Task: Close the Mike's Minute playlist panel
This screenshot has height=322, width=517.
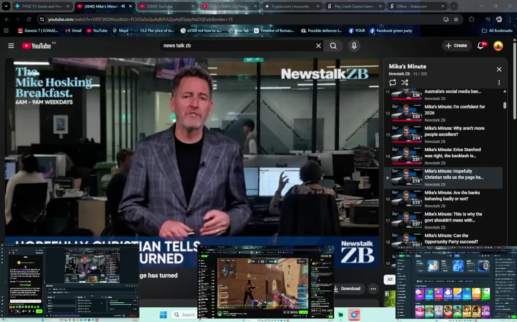Action: point(499,69)
